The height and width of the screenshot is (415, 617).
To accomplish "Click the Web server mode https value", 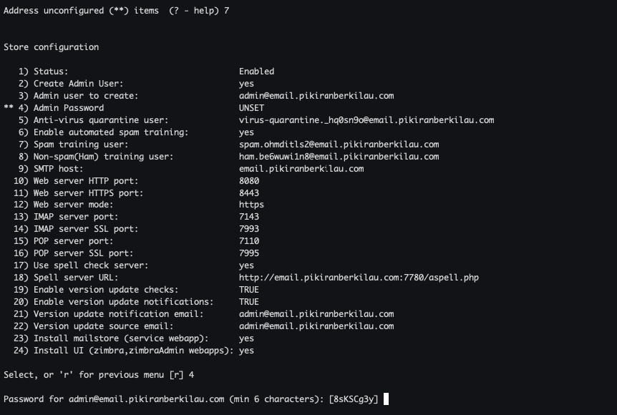I will point(251,205).
